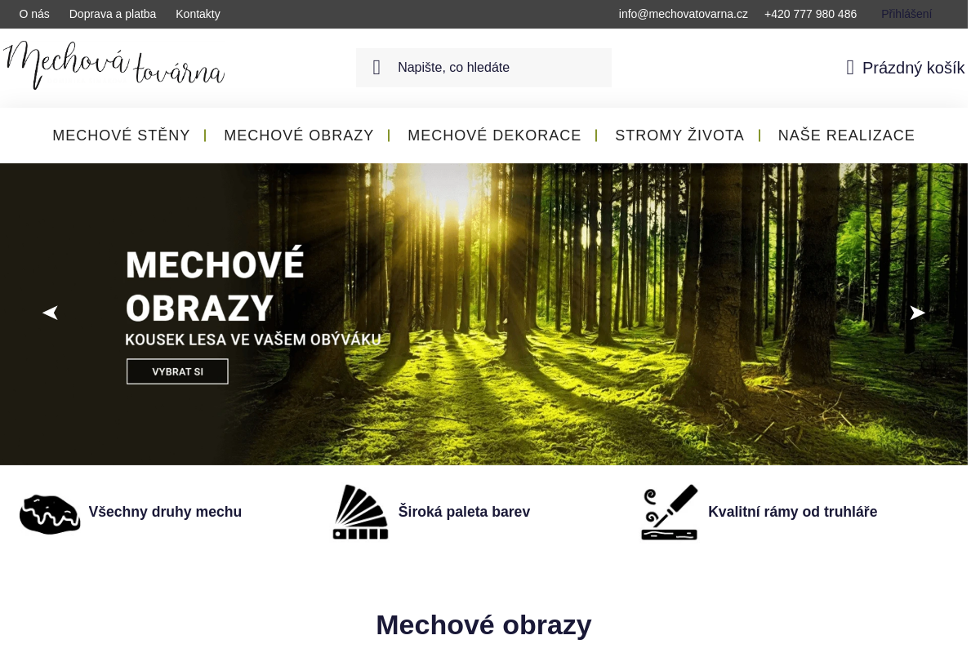Email the shop via info@mechovatovarna.cz
Viewport: 980px width, 653px height.
pyautogui.click(x=683, y=14)
